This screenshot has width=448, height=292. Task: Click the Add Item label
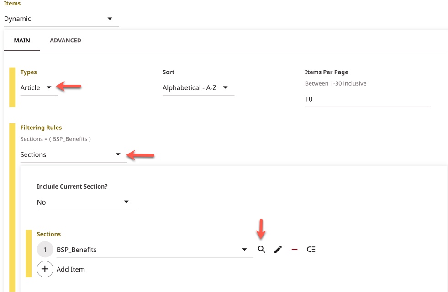pyautogui.click(x=71, y=269)
